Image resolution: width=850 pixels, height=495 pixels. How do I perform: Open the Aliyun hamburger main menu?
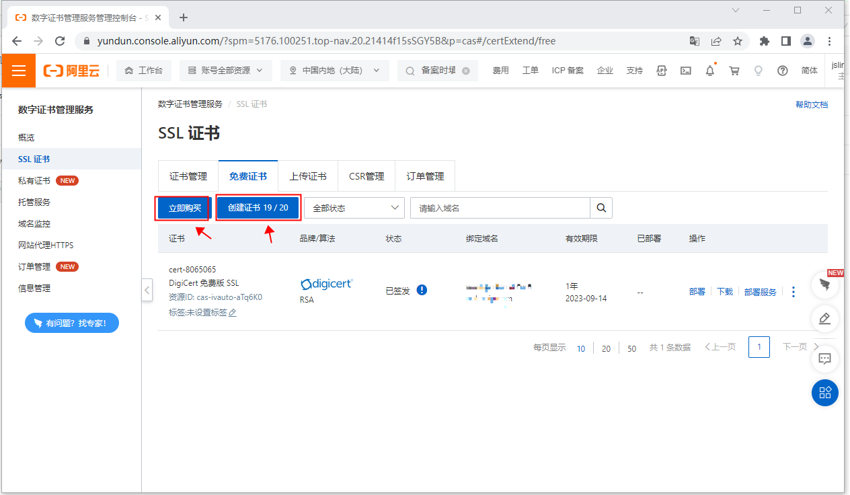tap(18, 71)
